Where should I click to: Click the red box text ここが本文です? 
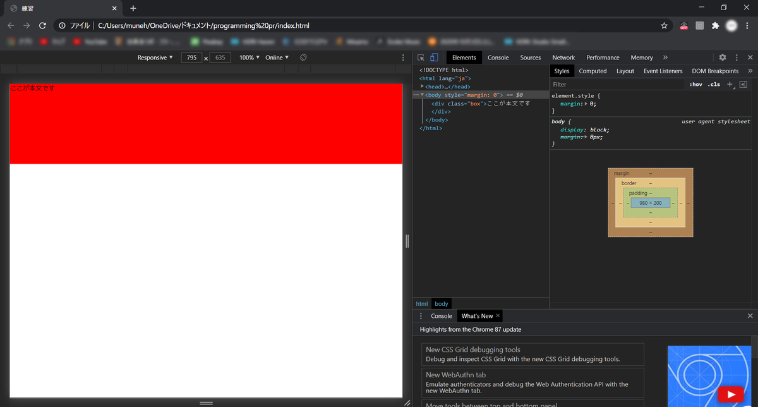[32, 88]
